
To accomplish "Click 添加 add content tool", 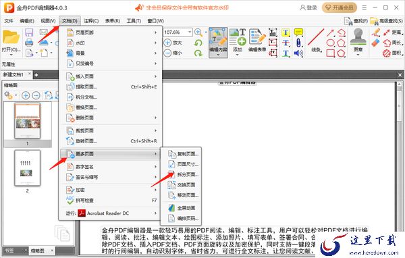I will (238, 41).
